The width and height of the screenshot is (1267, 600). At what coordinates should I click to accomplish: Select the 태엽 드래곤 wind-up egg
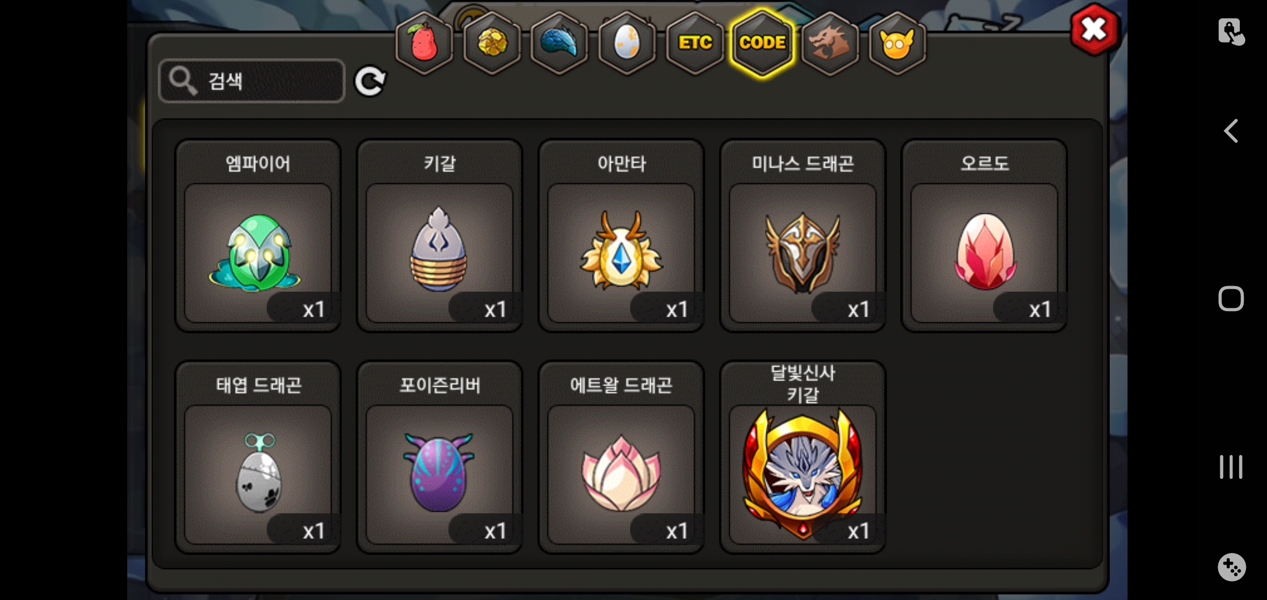point(258,457)
